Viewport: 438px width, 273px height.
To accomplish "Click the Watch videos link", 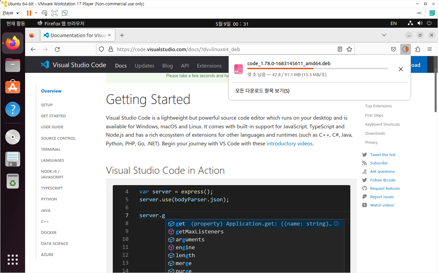I will (382, 205).
